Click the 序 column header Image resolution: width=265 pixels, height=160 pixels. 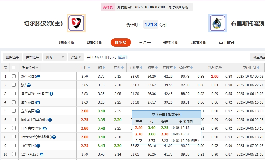tap(5, 68)
